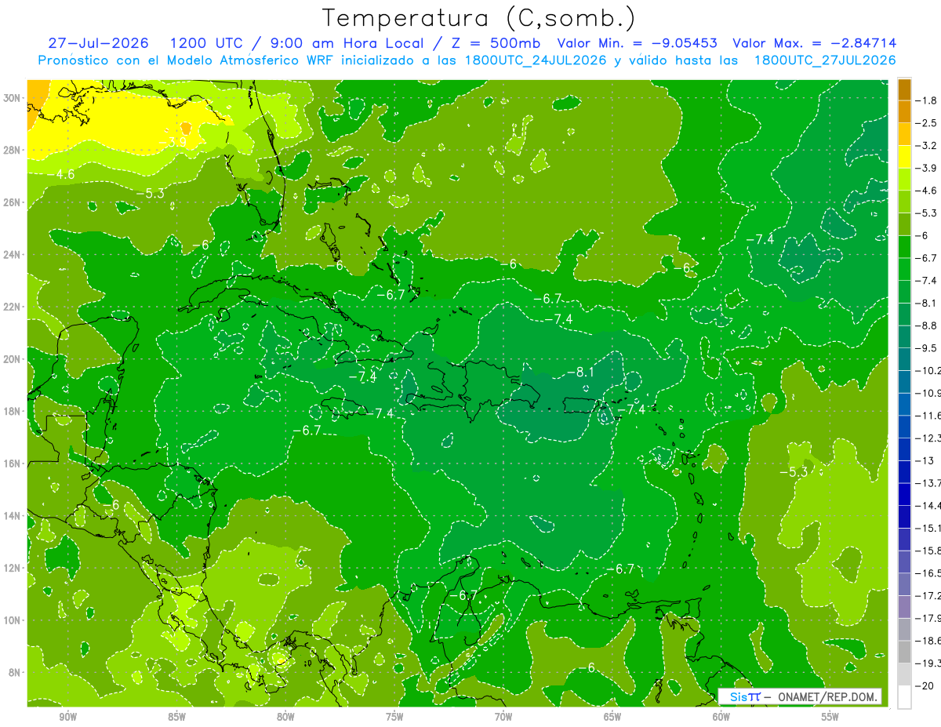Image resolution: width=941 pixels, height=727 pixels.
Task: Click the '8N' latitude axis label
Action: click(x=15, y=672)
